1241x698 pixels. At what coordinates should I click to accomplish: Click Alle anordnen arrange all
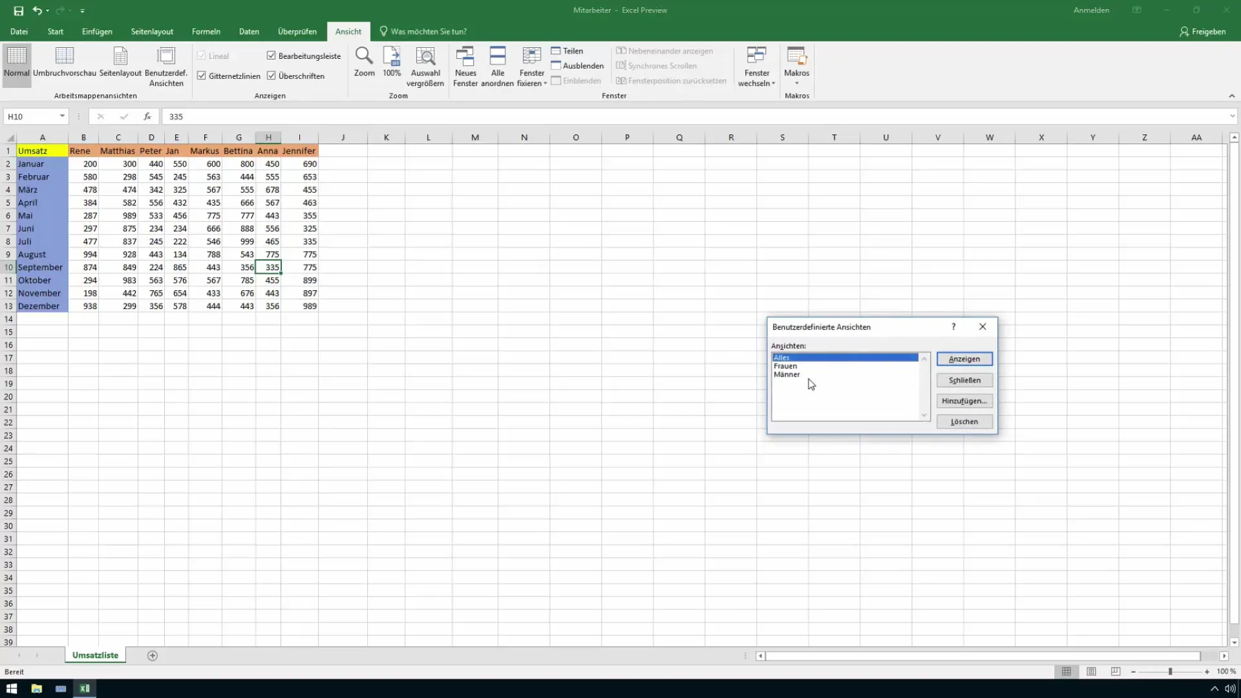(498, 67)
